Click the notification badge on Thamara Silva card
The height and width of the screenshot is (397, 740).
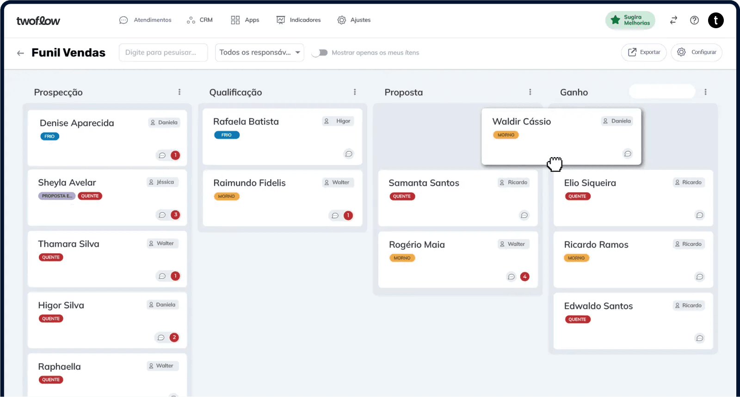pos(175,276)
